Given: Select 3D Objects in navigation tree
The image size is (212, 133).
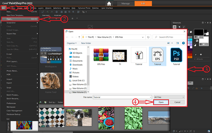Looking at the screenshot, I should 76,53.
